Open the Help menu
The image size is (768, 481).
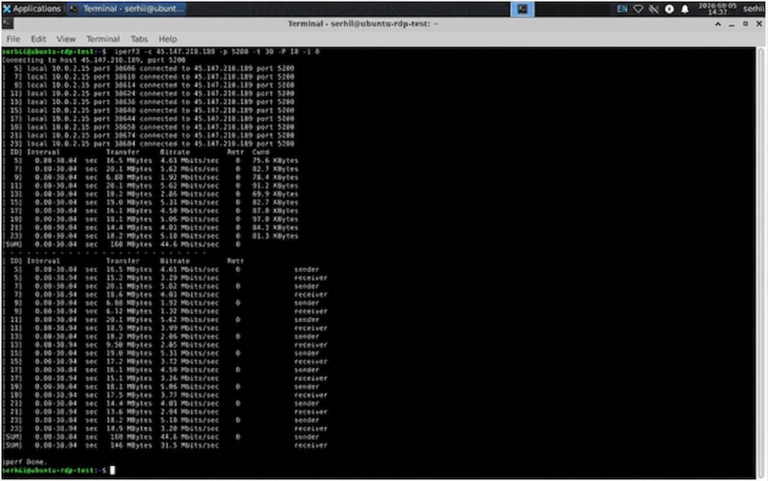click(168, 39)
